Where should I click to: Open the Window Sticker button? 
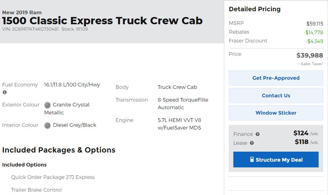pos(276,113)
